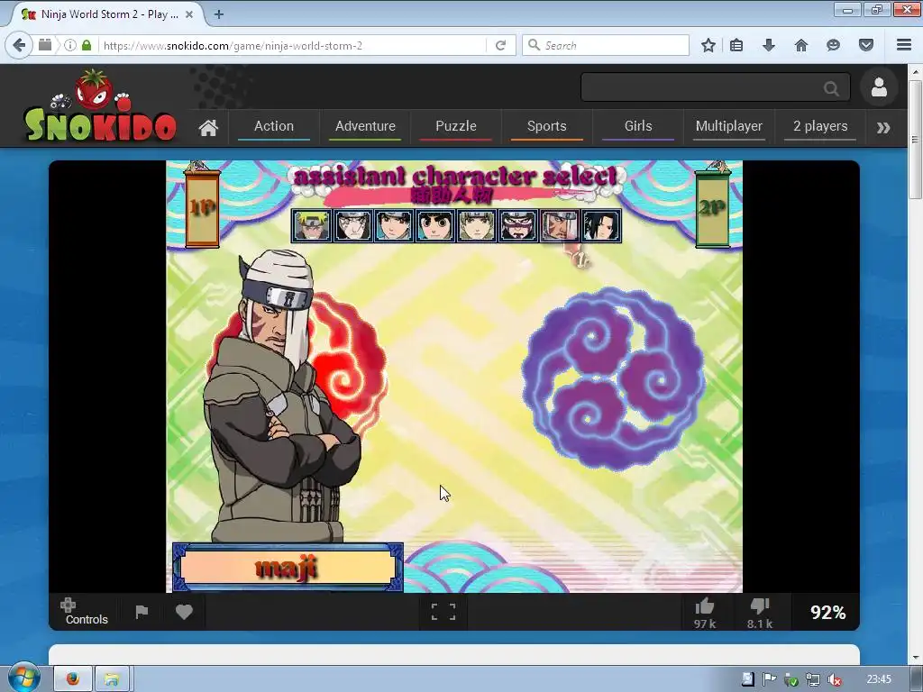Click the maji character name plate
Screen dimensions: 923x692
pyautogui.click(x=288, y=568)
